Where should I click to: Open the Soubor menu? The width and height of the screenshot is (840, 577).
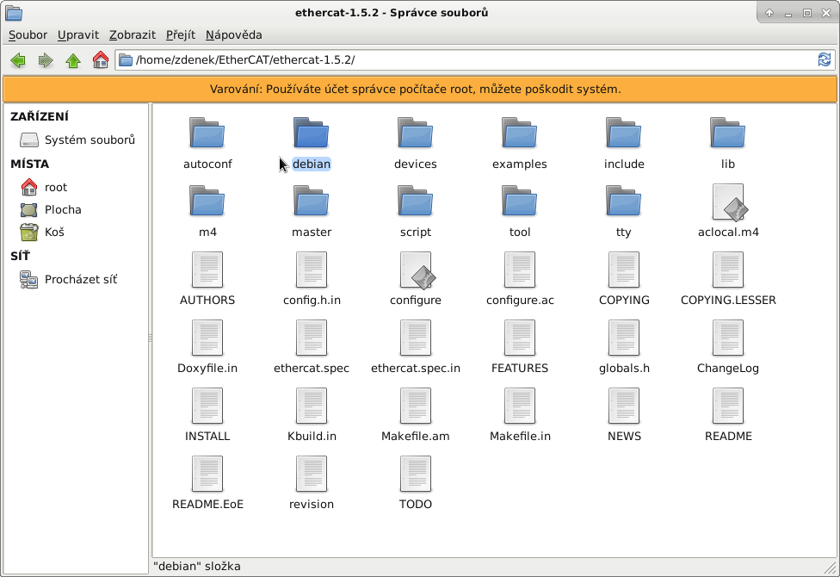(28, 34)
